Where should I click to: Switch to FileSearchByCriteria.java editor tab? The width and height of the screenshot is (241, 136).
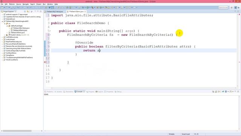(55, 12)
